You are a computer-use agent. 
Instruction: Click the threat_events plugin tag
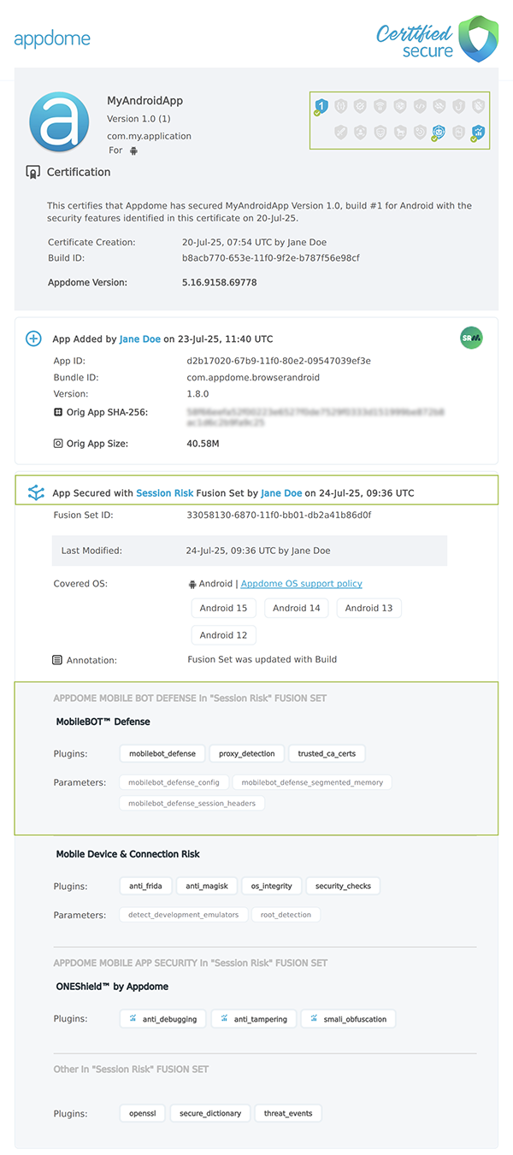coord(288,1113)
